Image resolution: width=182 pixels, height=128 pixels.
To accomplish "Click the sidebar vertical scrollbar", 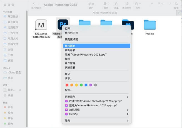I will click(27, 69).
